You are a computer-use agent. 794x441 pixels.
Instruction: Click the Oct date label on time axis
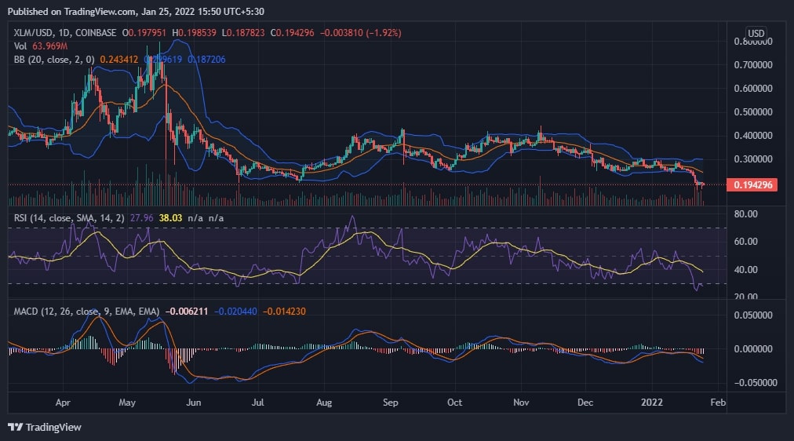pyautogui.click(x=455, y=403)
